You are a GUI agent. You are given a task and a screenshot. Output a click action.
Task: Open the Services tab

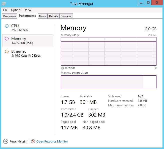coord(66,16)
